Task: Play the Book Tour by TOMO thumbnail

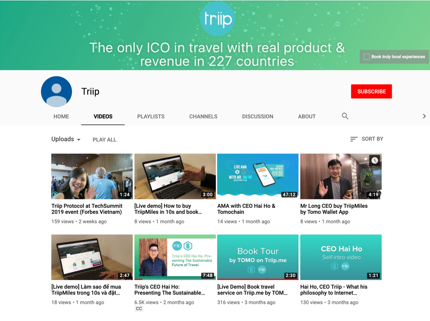Action: point(258,257)
